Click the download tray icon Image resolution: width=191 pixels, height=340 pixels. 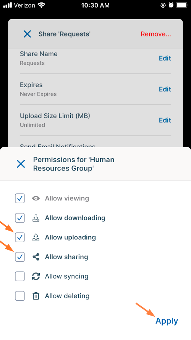point(36,218)
